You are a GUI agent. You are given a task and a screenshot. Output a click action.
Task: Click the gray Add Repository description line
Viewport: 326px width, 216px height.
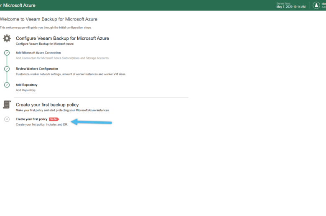[x=25, y=90]
